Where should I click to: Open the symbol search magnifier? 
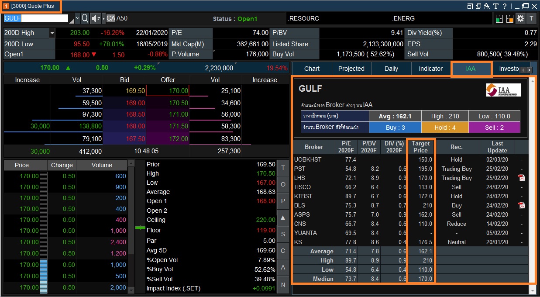point(85,18)
